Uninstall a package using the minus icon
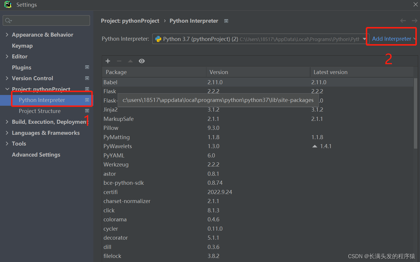Image resolution: width=420 pixels, height=262 pixels. [x=119, y=61]
